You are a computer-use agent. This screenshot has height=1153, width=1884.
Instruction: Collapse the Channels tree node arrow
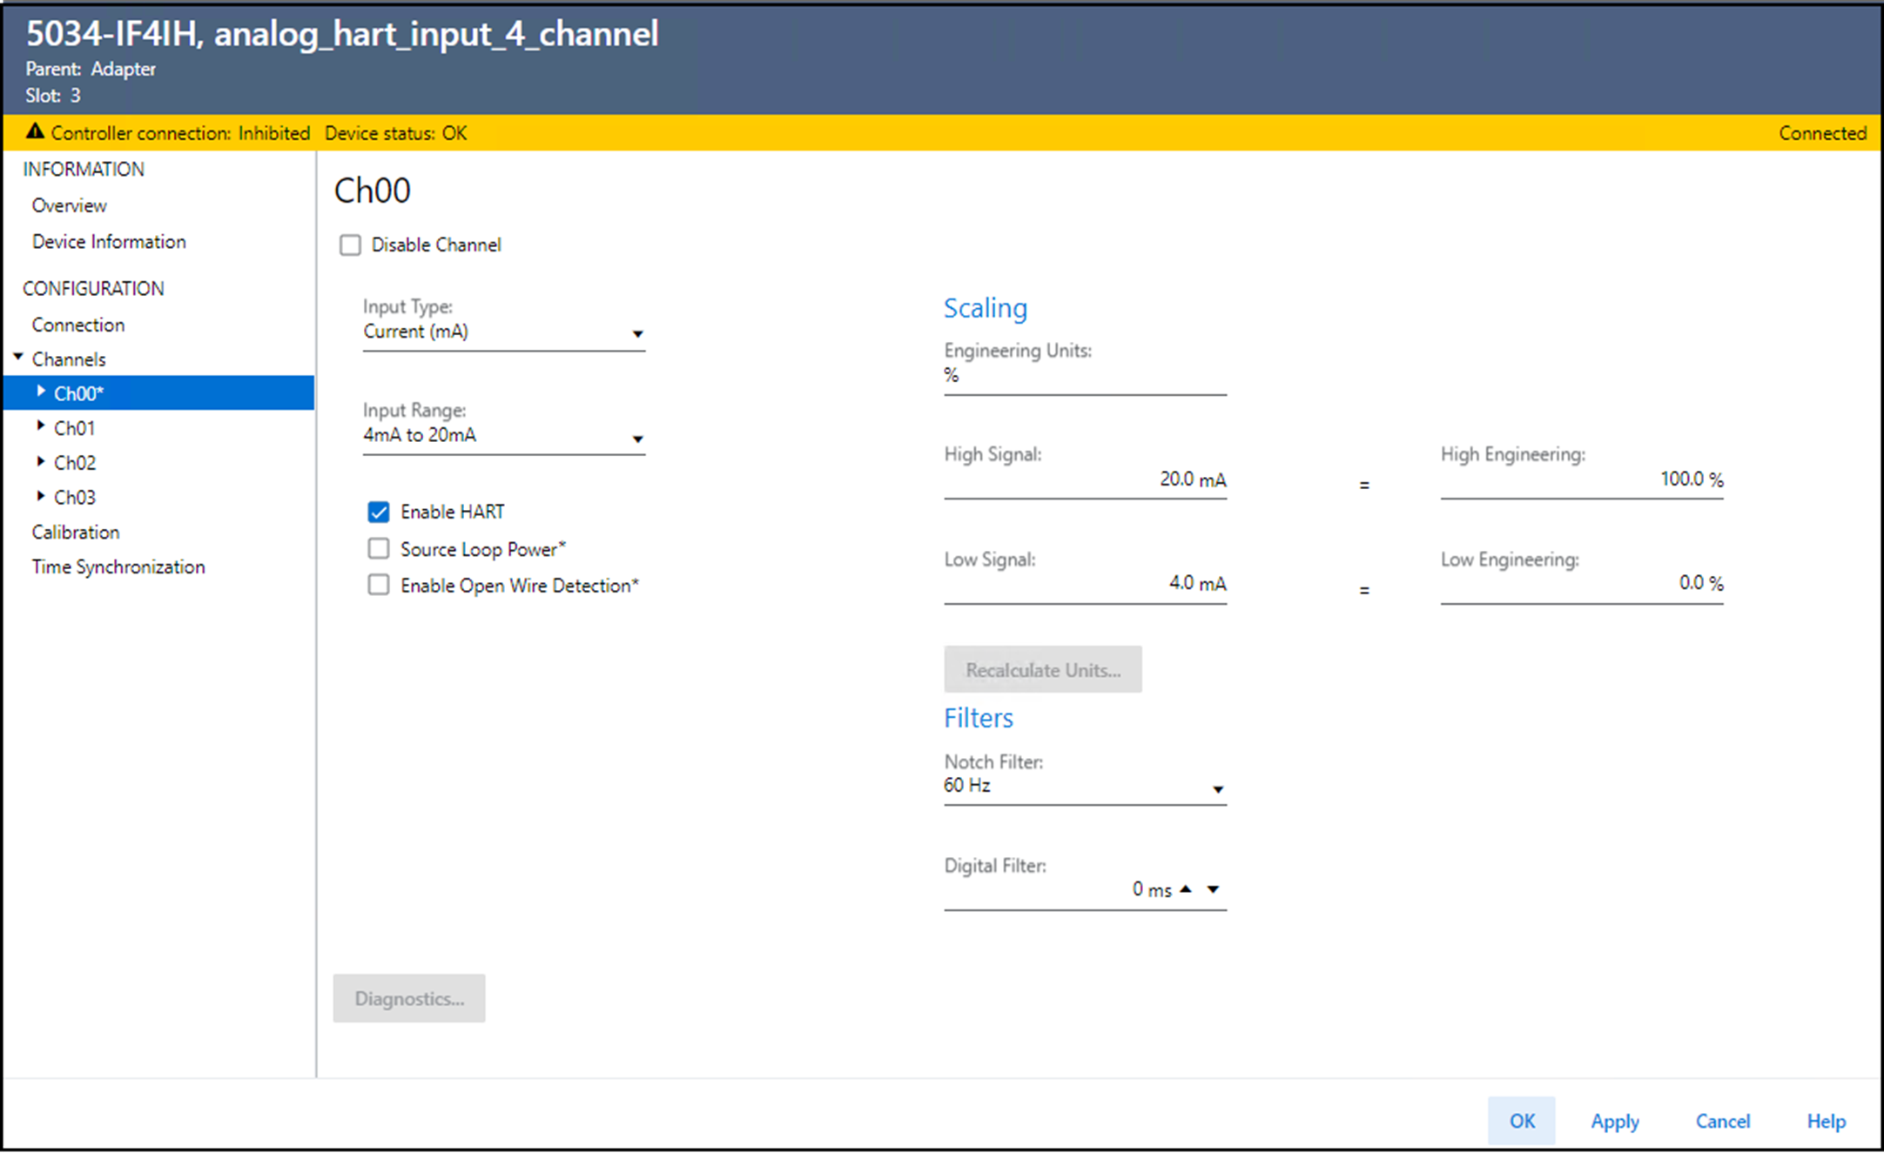point(18,358)
